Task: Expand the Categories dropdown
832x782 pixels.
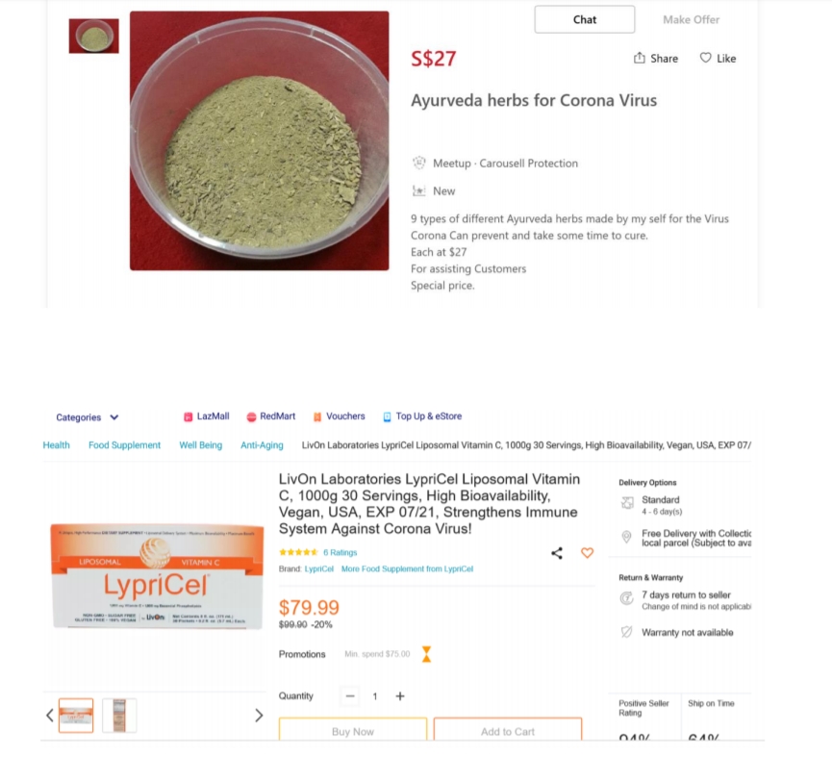Action: pos(88,417)
